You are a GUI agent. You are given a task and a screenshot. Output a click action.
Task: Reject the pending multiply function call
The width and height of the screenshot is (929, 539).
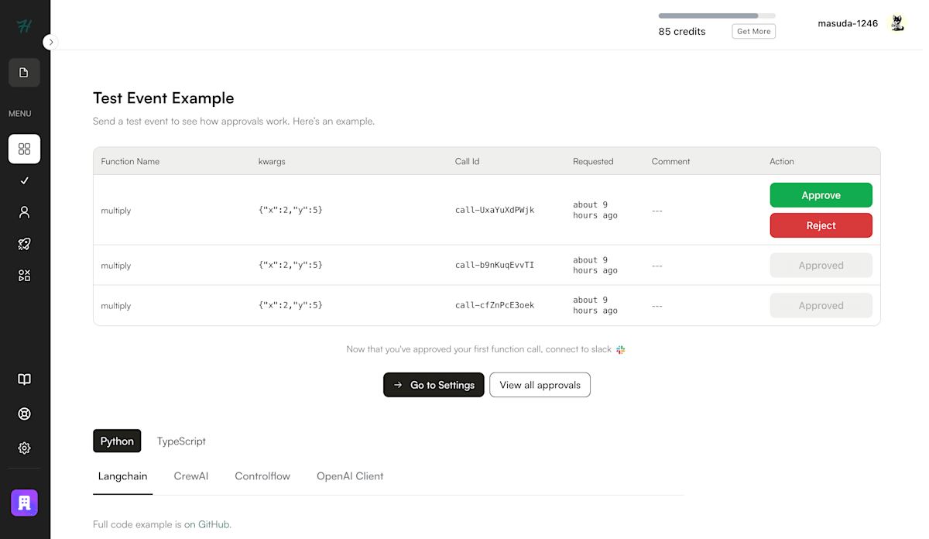(821, 225)
